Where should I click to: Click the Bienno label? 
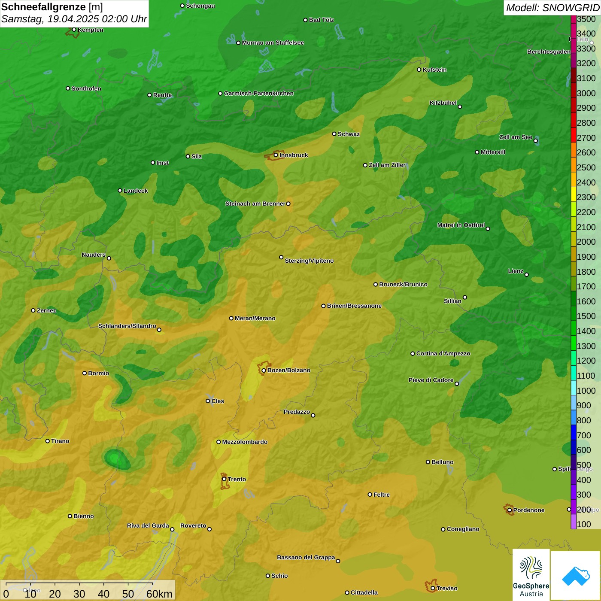[x=83, y=516]
